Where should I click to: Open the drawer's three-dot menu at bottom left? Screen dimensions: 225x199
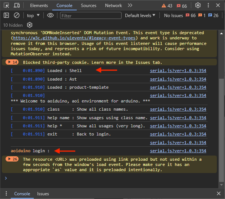pos(6,194)
